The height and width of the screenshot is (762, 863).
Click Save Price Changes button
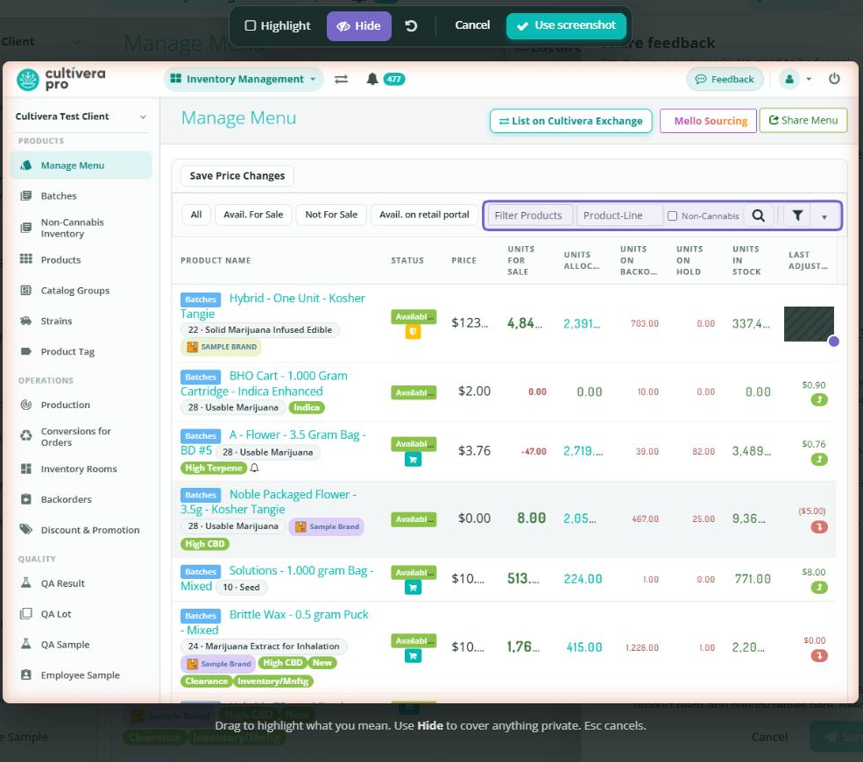[237, 176]
